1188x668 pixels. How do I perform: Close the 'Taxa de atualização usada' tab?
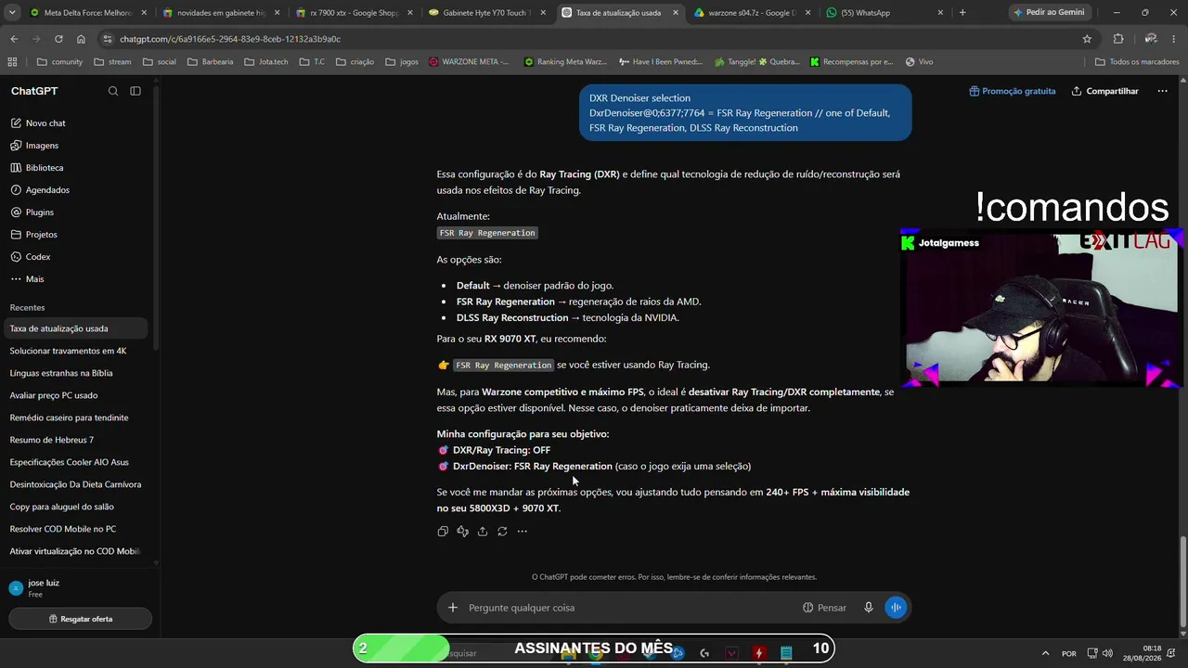675,13
